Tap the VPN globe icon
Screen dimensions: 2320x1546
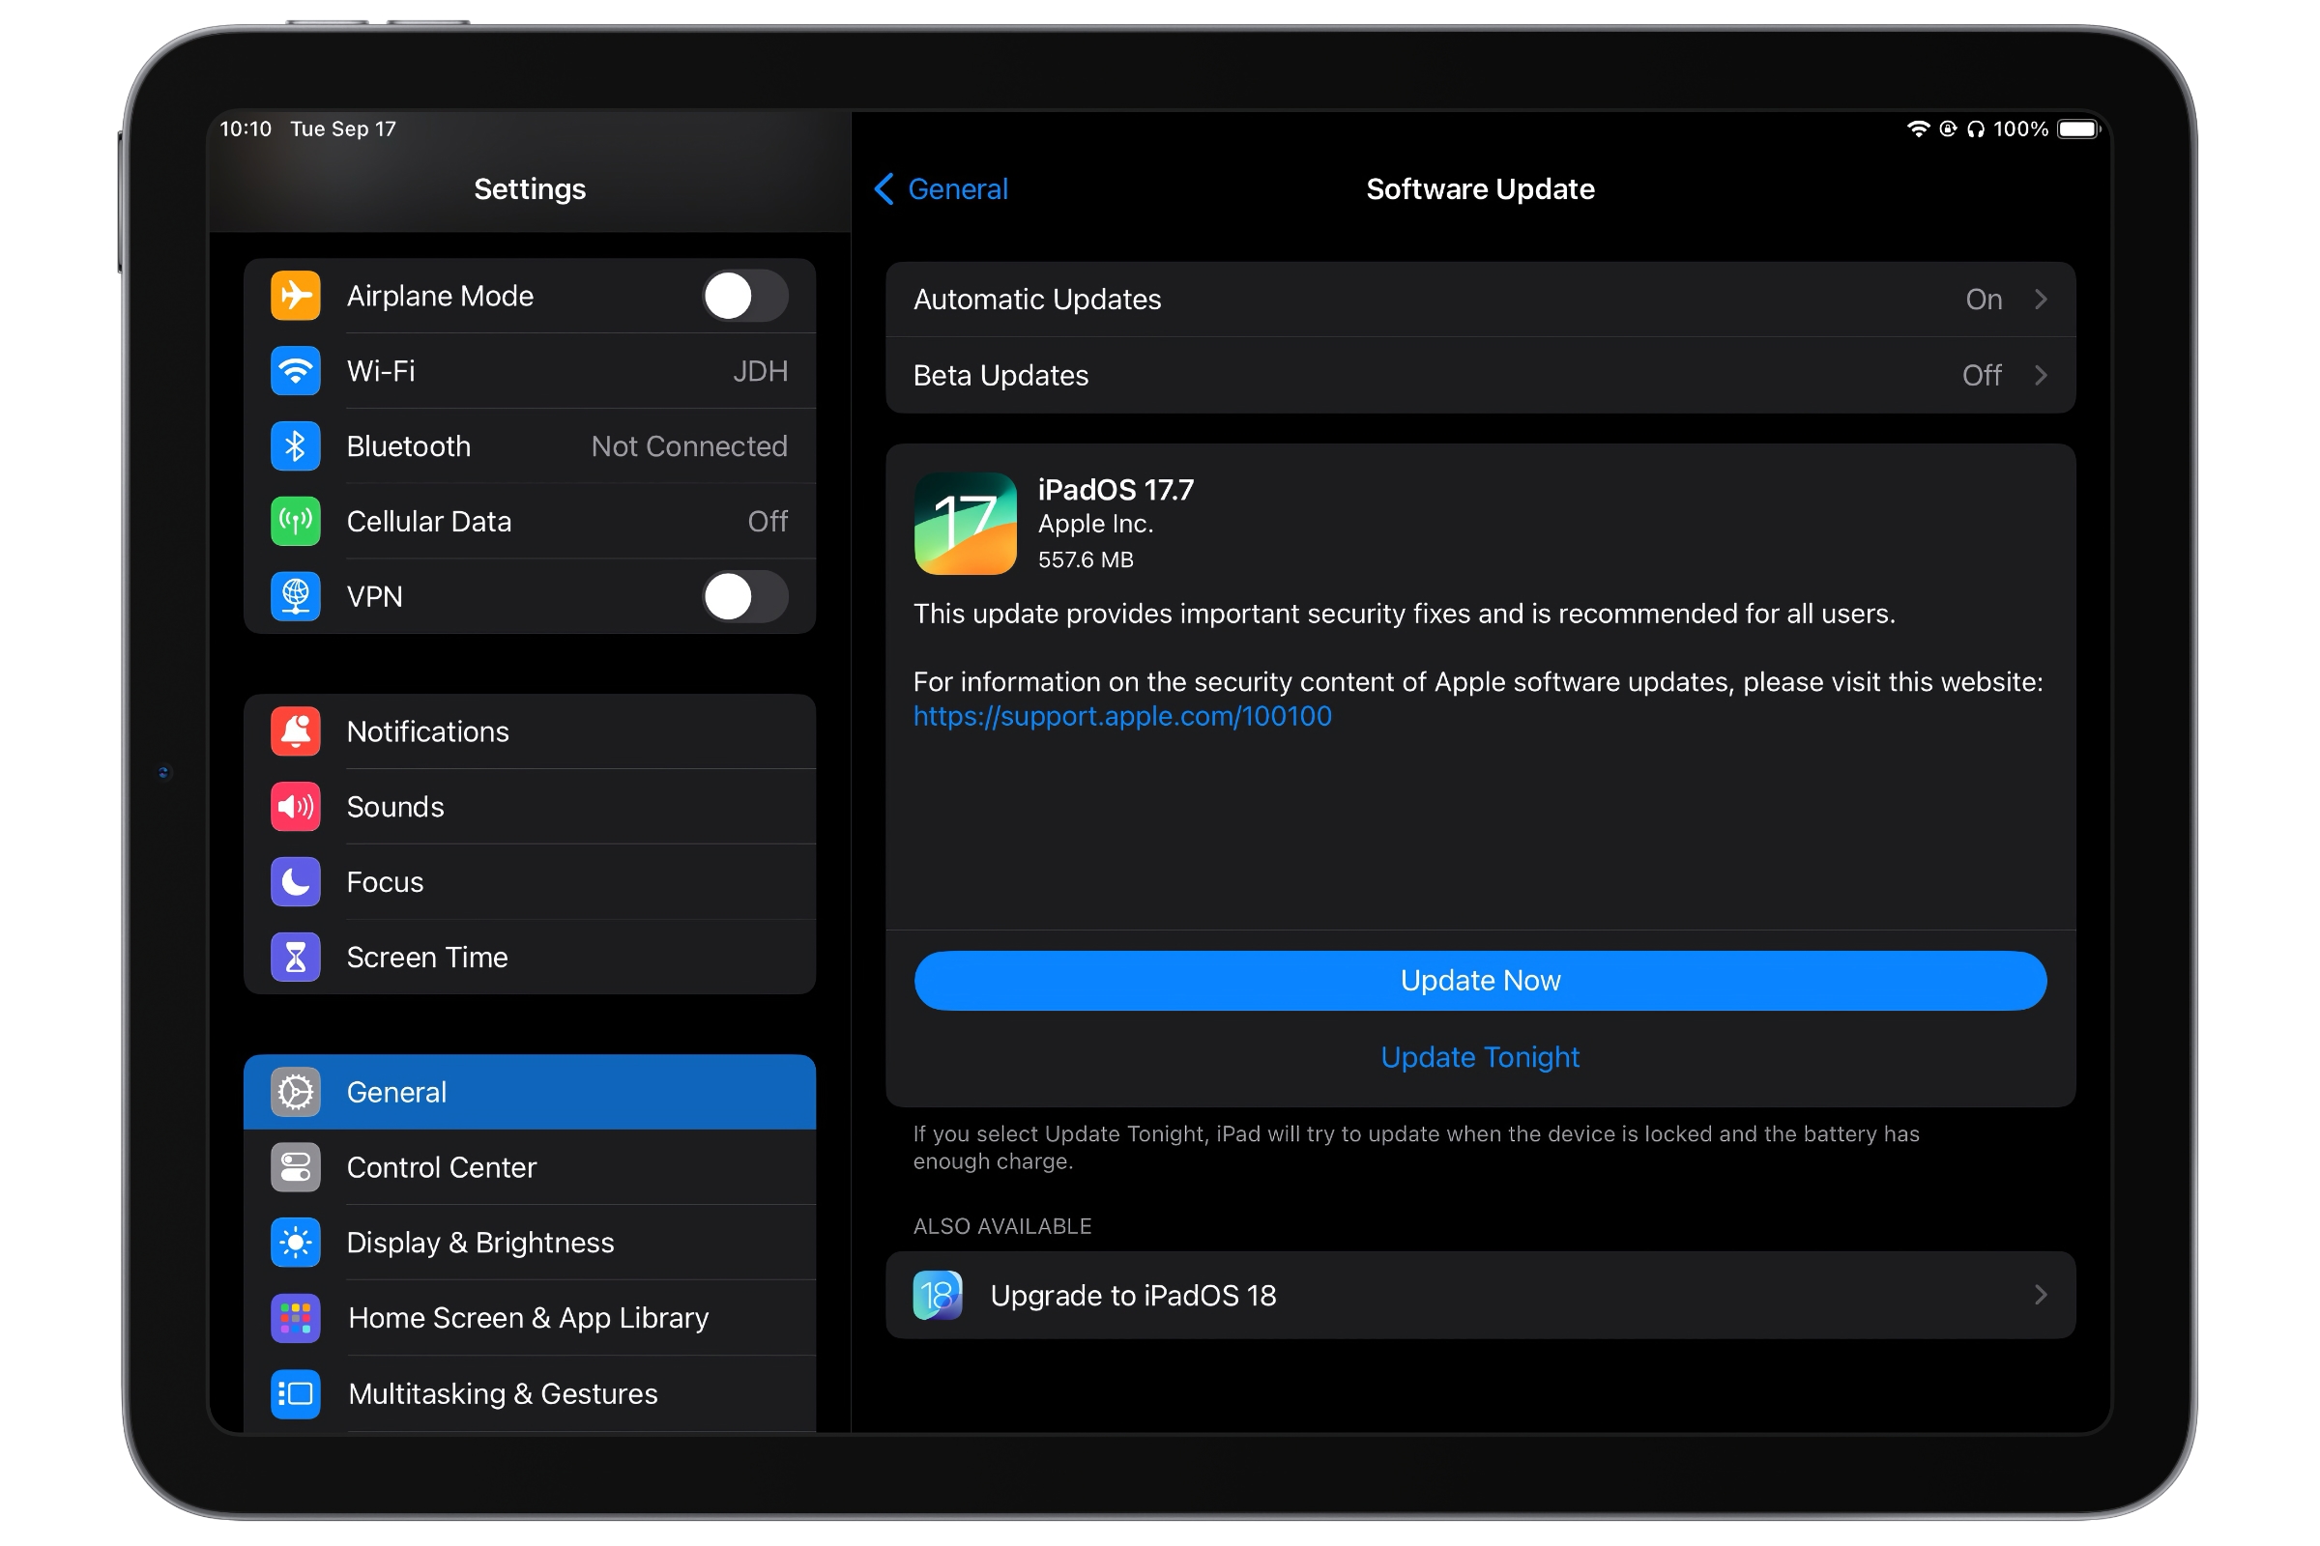tap(296, 596)
